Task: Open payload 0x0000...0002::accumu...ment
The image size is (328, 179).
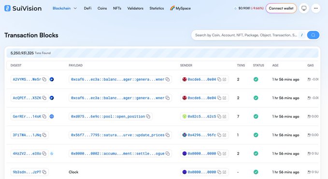Action: coord(117,153)
